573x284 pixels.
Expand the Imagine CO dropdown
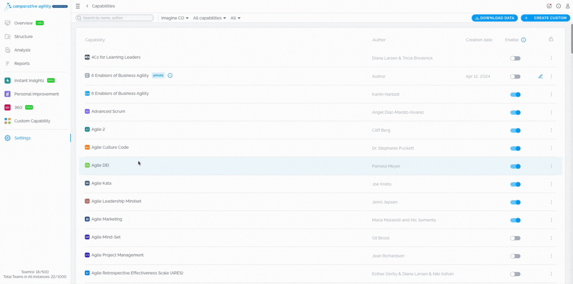(x=175, y=18)
